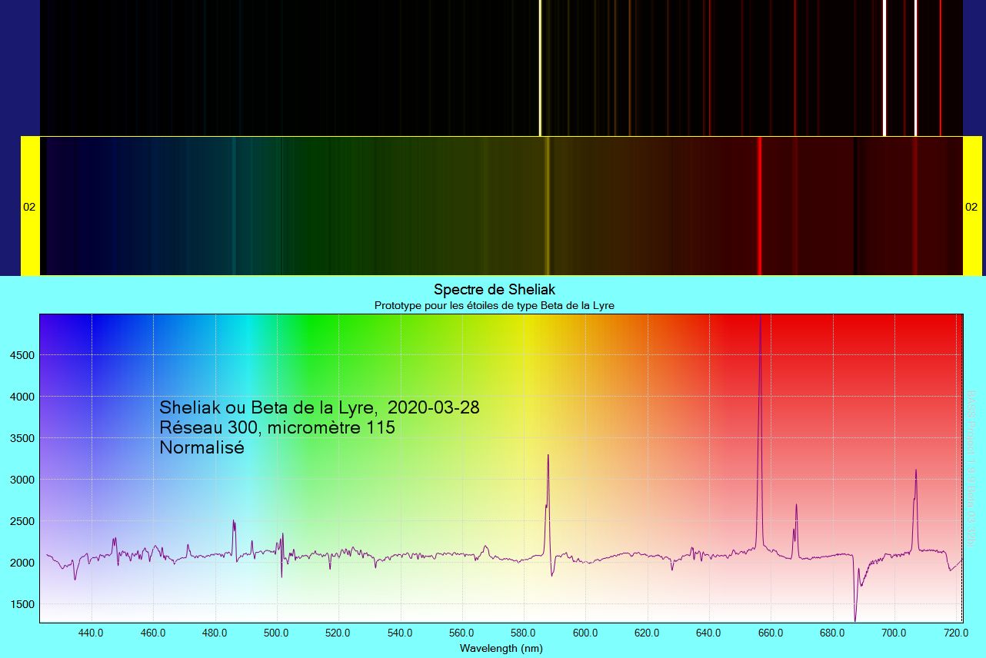Click the 600.0 tick label on the x-axis
This screenshot has width=986, height=658.
585,633
